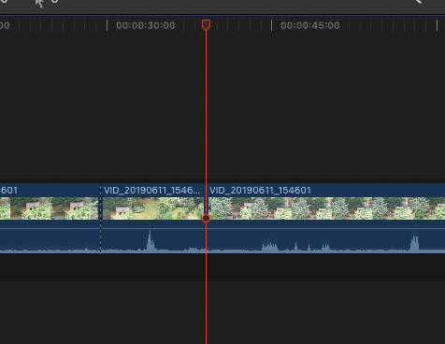Viewport: 445px width, 344px height.
Task: Select the clip labeled VID_20190611_1546...
Action: pyautogui.click(x=152, y=218)
